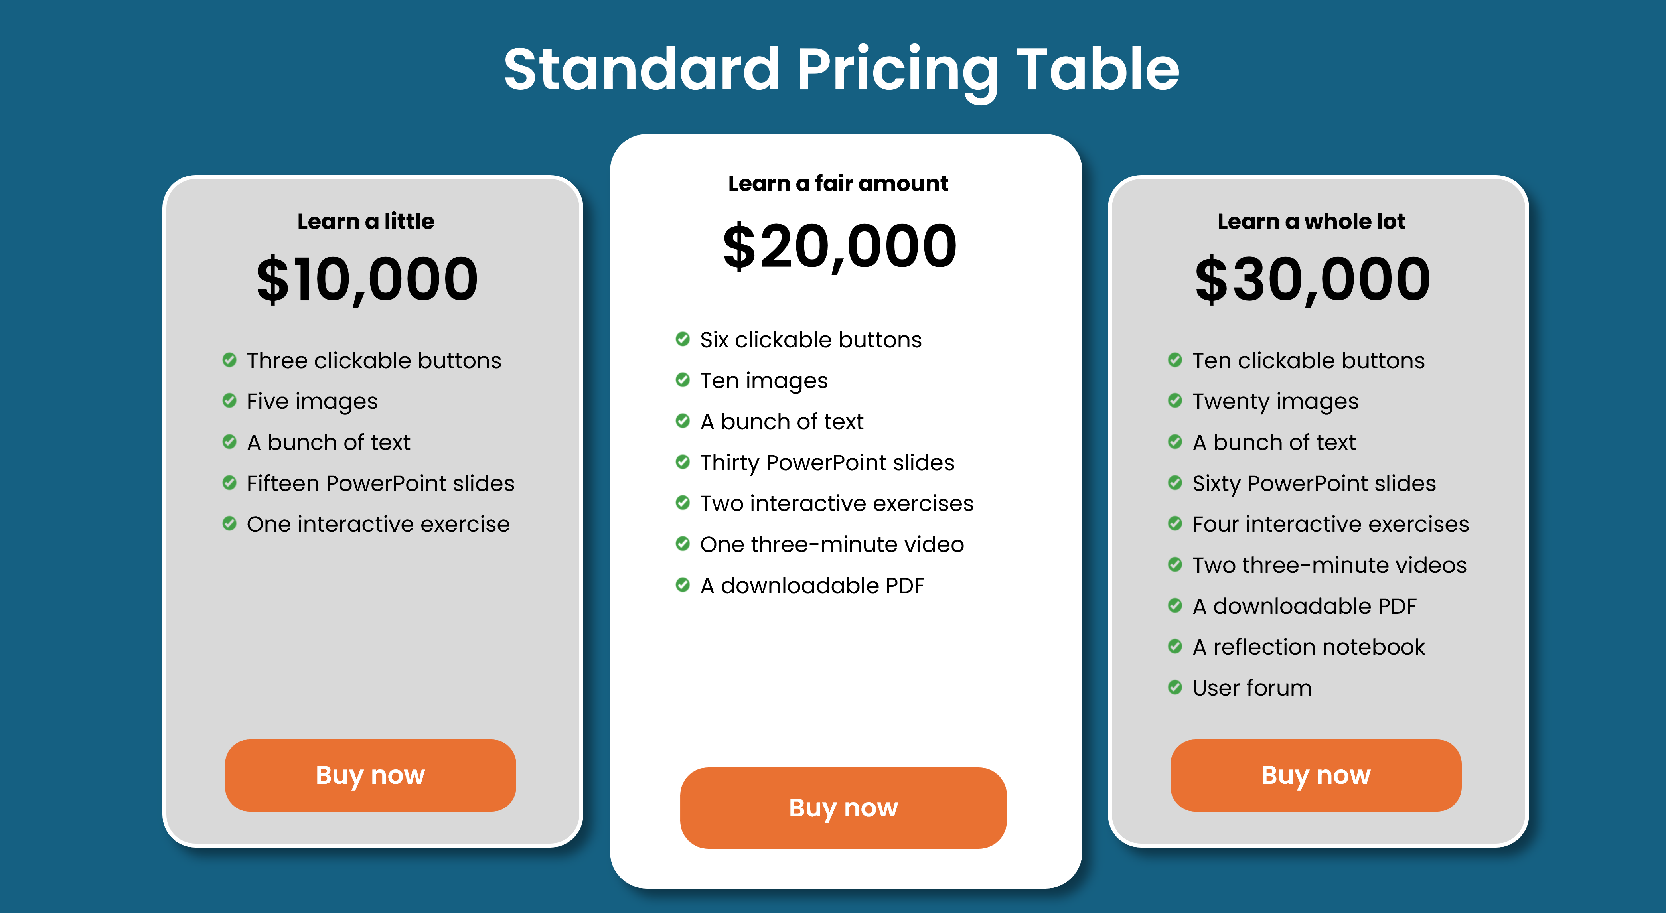
Task: Click the checkmark next to Sixty PowerPoint slides
Action: click(1176, 483)
